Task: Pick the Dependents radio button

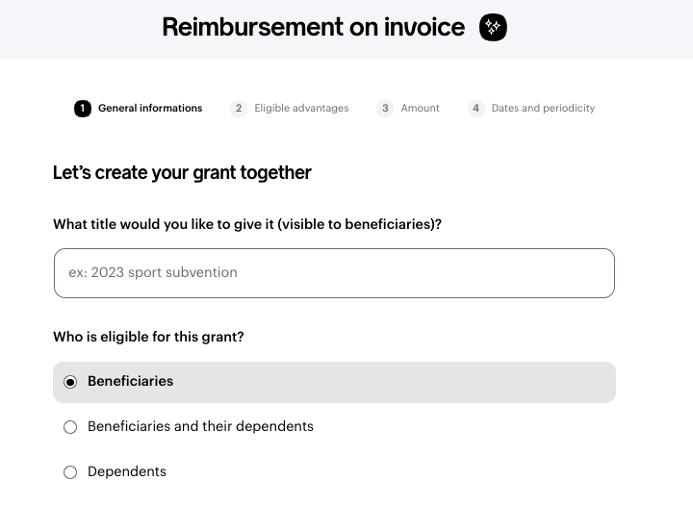Action: (x=70, y=472)
